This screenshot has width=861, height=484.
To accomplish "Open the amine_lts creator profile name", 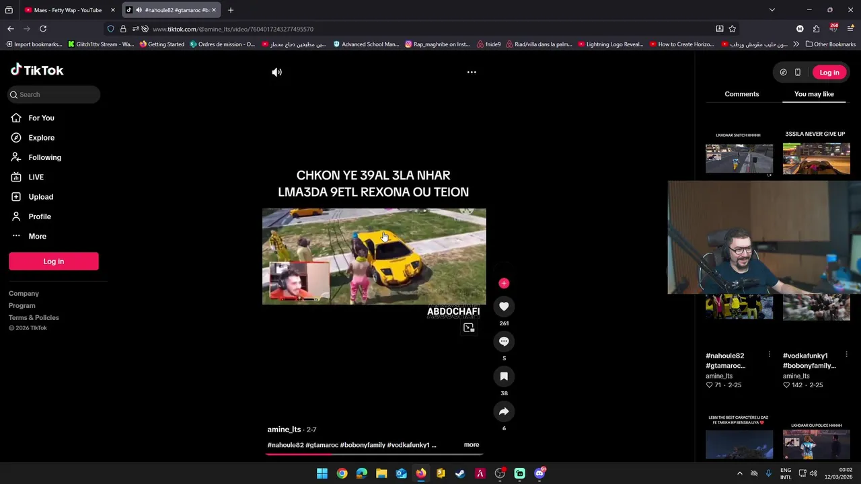I will click(284, 430).
